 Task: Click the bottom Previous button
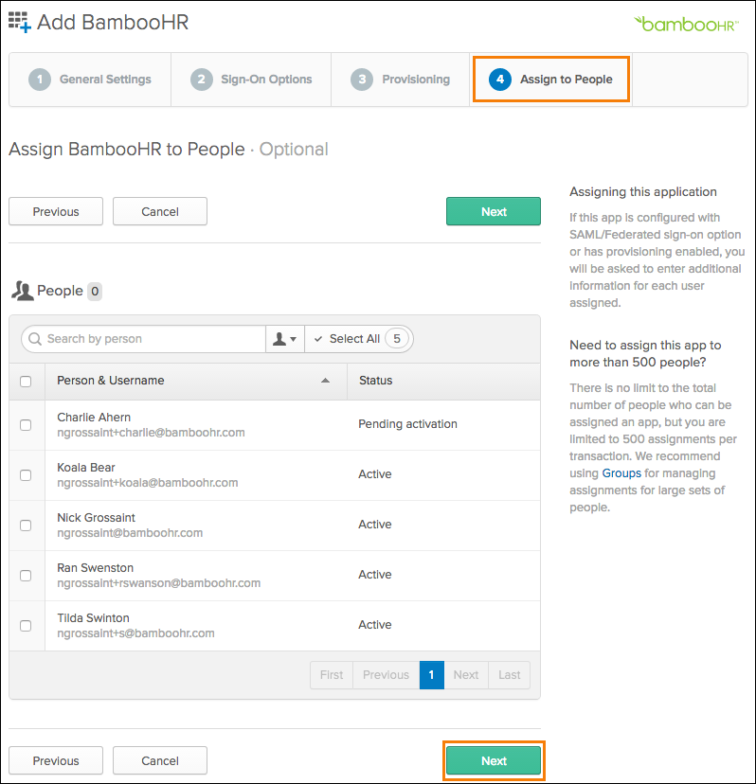[56, 760]
